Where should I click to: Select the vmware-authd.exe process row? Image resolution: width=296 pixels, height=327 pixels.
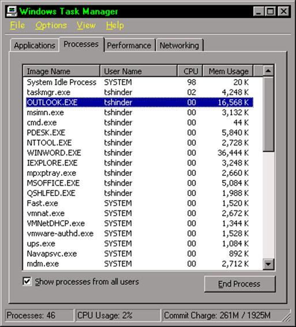139,234
